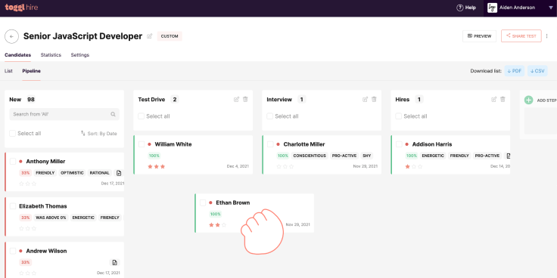Tick the Ethan Brown checkbox
The image size is (557, 278).
click(x=203, y=202)
